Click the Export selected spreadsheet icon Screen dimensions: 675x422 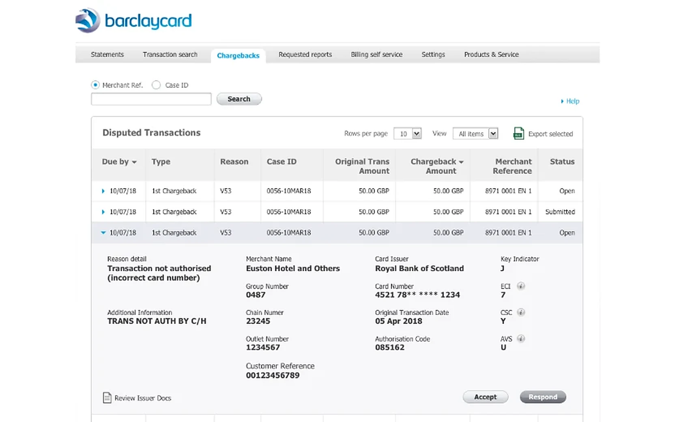pos(518,133)
